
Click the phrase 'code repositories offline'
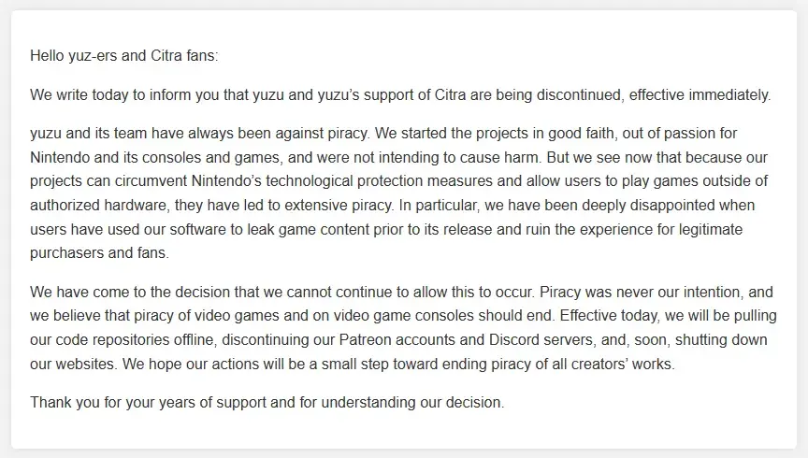[136, 340]
